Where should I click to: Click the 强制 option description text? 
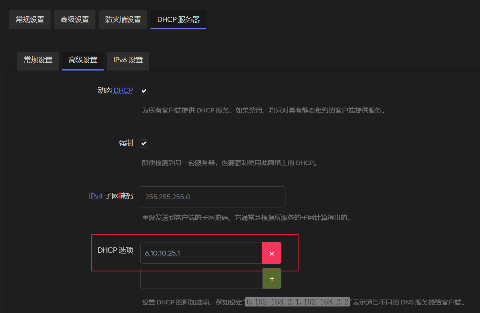tap(230, 163)
